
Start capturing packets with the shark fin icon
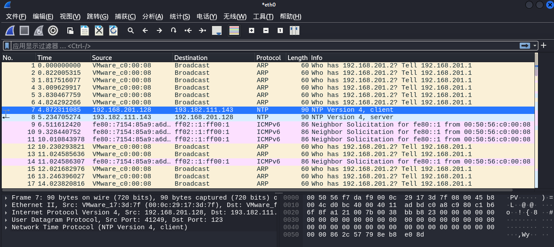(x=10, y=30)
